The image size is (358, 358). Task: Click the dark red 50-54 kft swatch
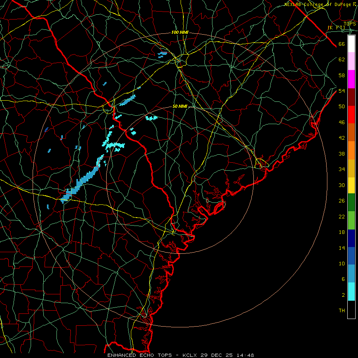click(x=351, y=97)
